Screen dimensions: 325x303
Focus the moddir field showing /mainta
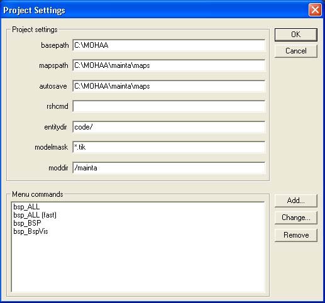169,168
